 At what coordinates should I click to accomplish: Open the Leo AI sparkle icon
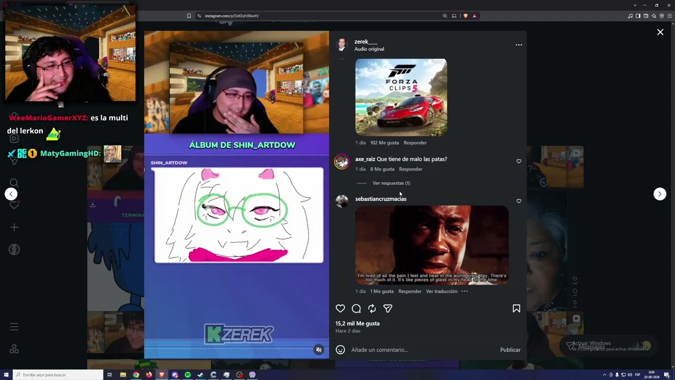coord(654,16)
